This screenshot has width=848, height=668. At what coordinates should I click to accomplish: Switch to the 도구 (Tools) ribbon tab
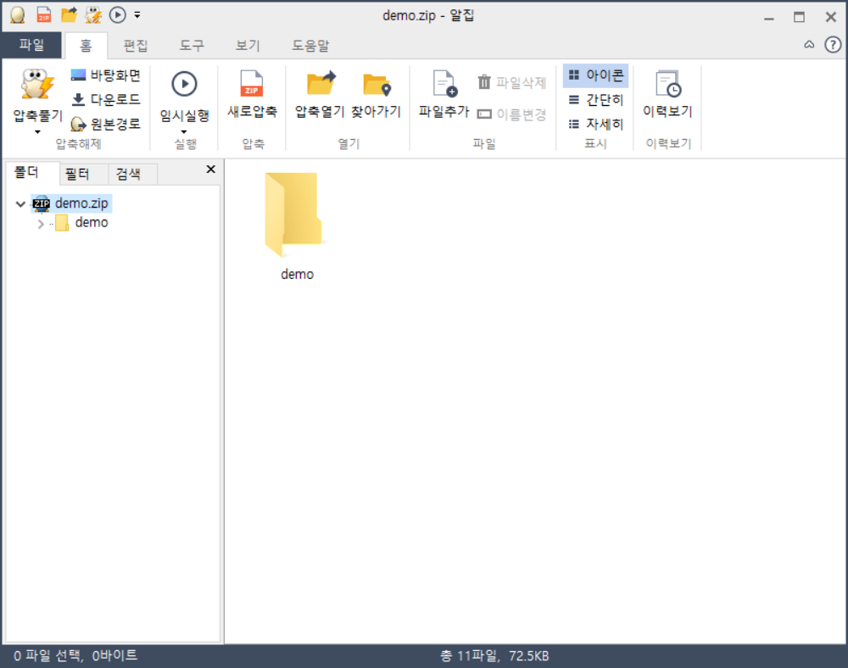pos(191,45)
